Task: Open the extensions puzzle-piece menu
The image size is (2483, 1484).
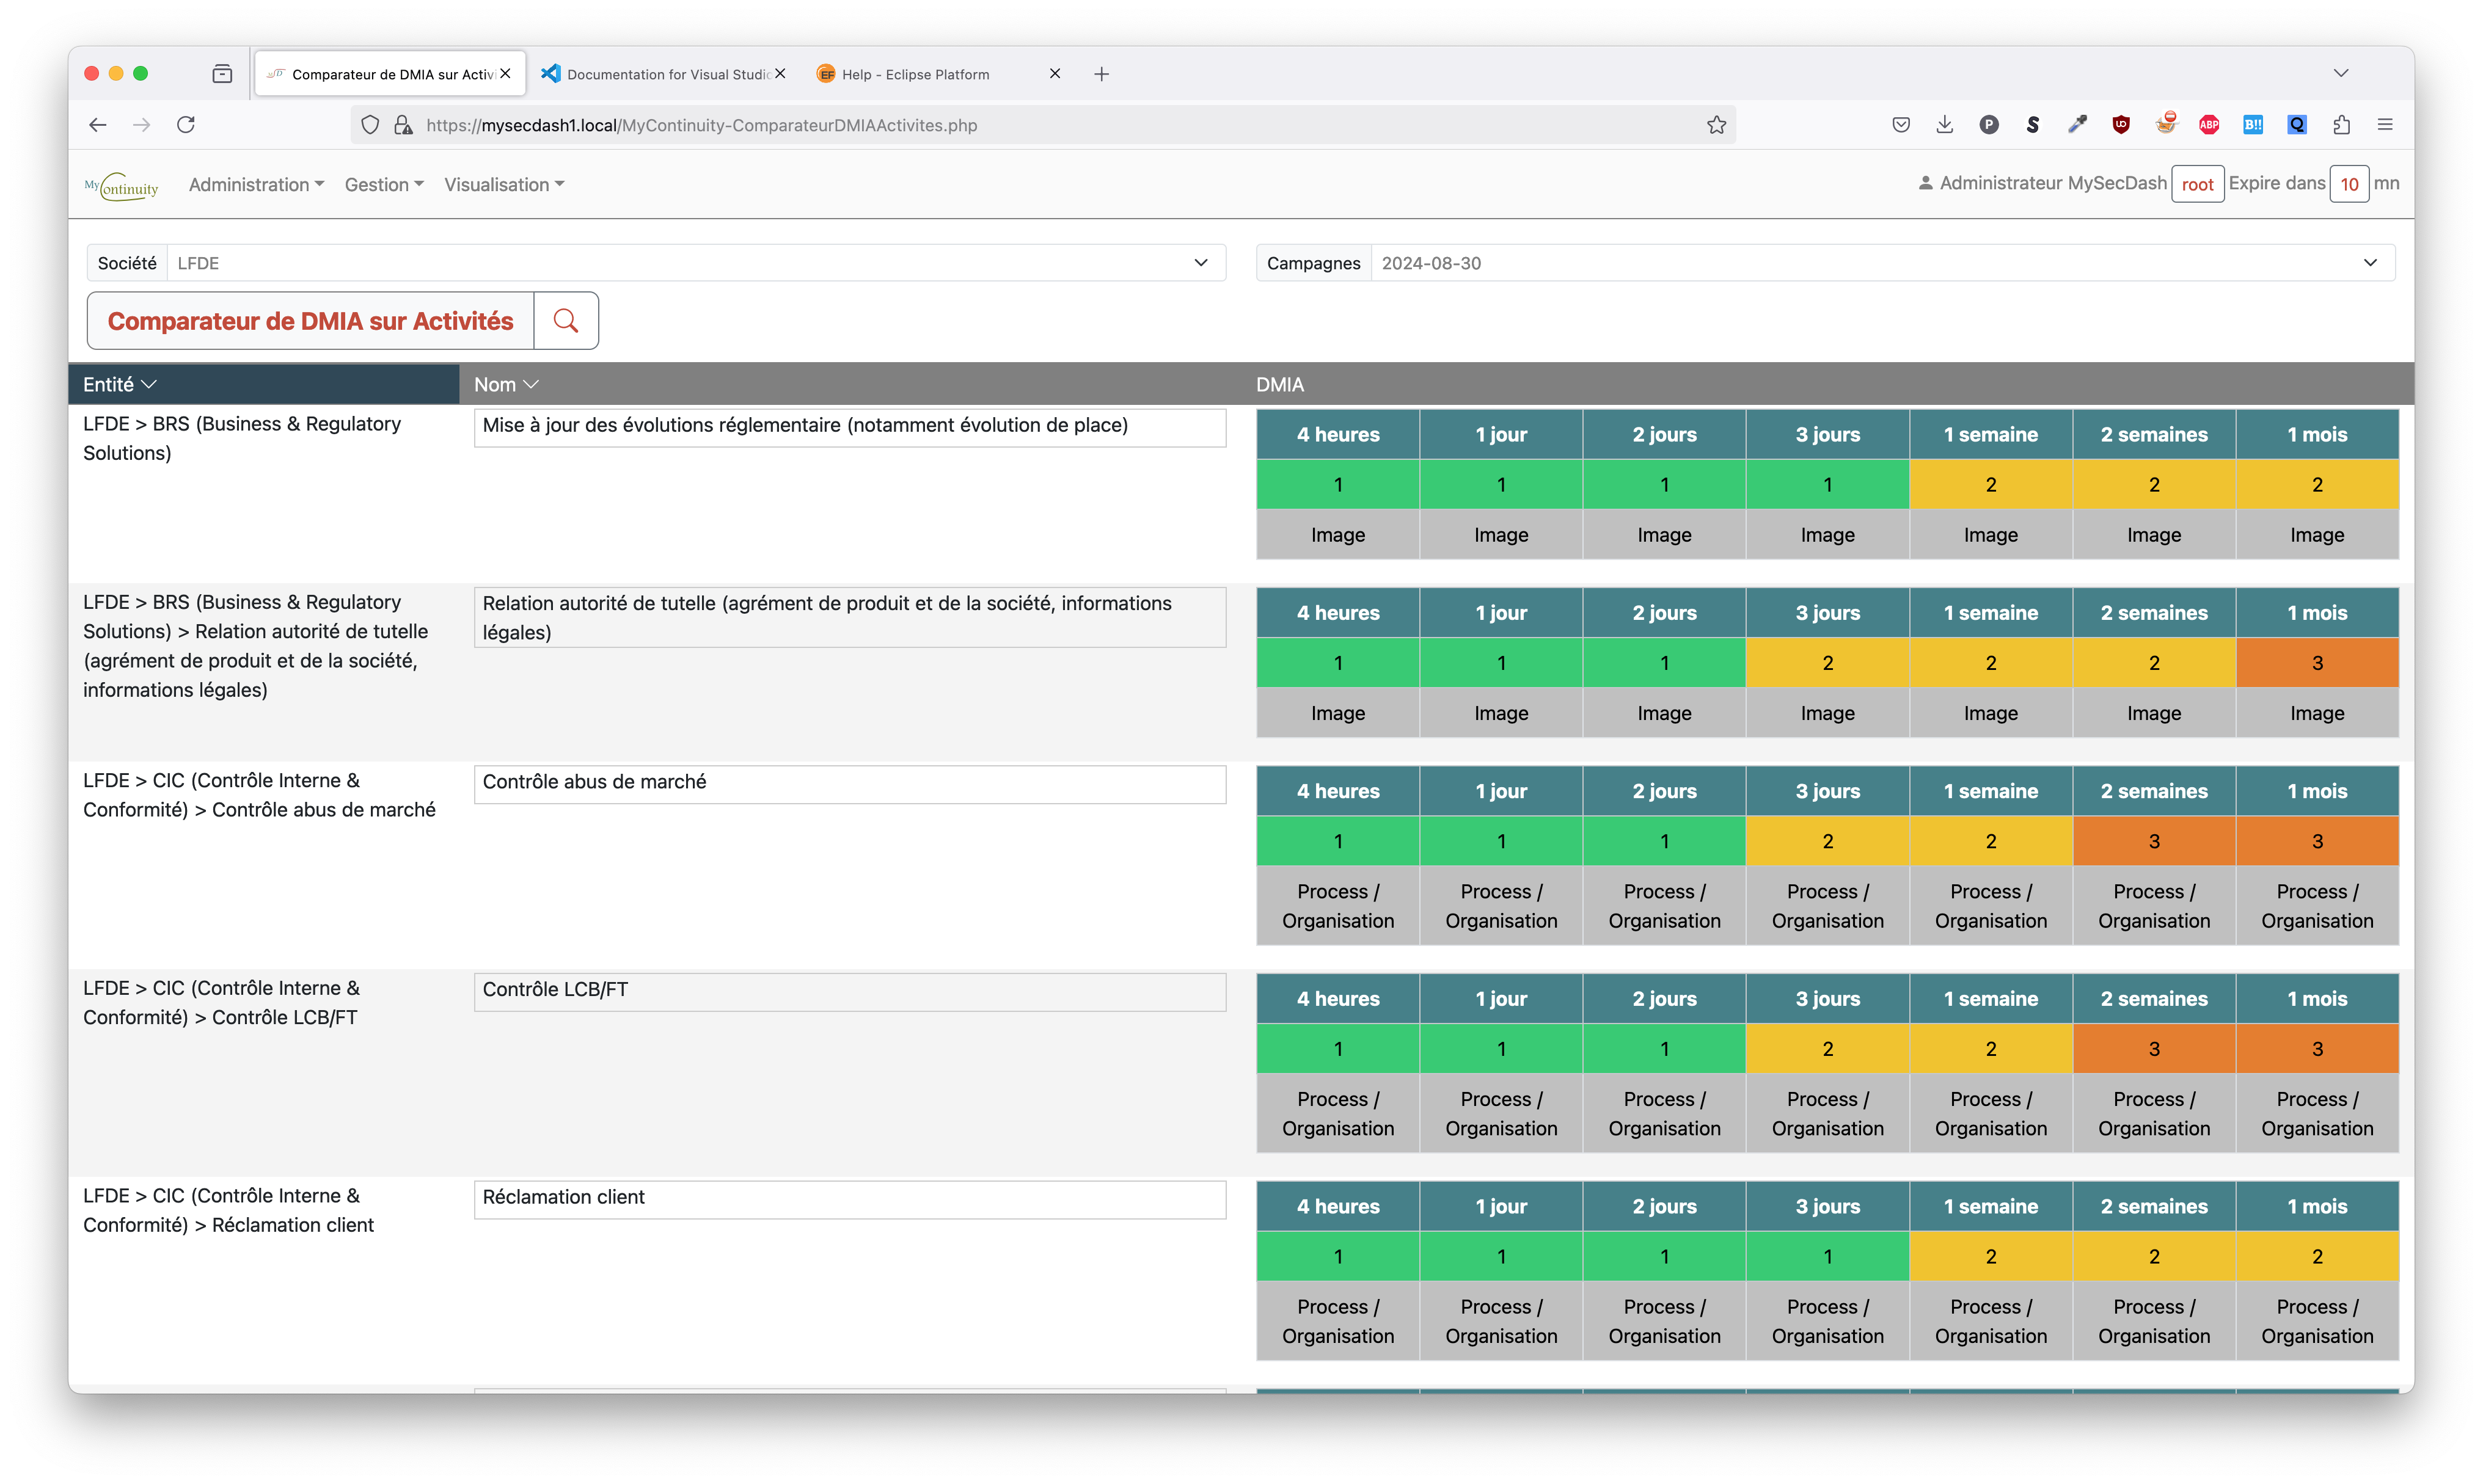Action: click(x=2341, y=125)
